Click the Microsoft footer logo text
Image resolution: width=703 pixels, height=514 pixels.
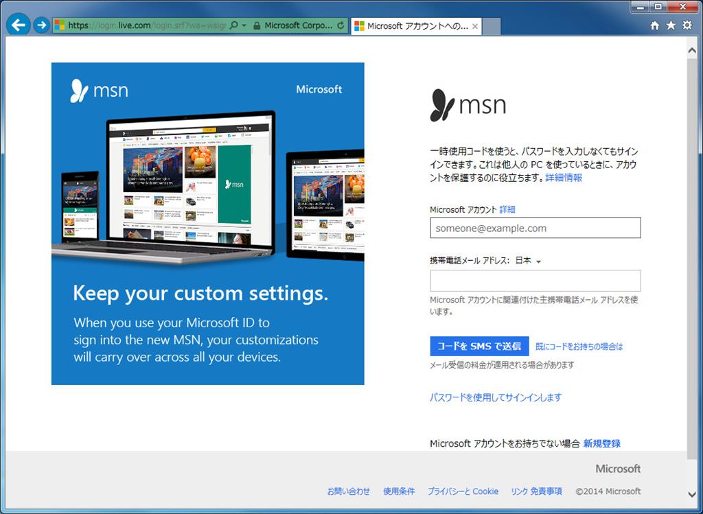point(618,469)
